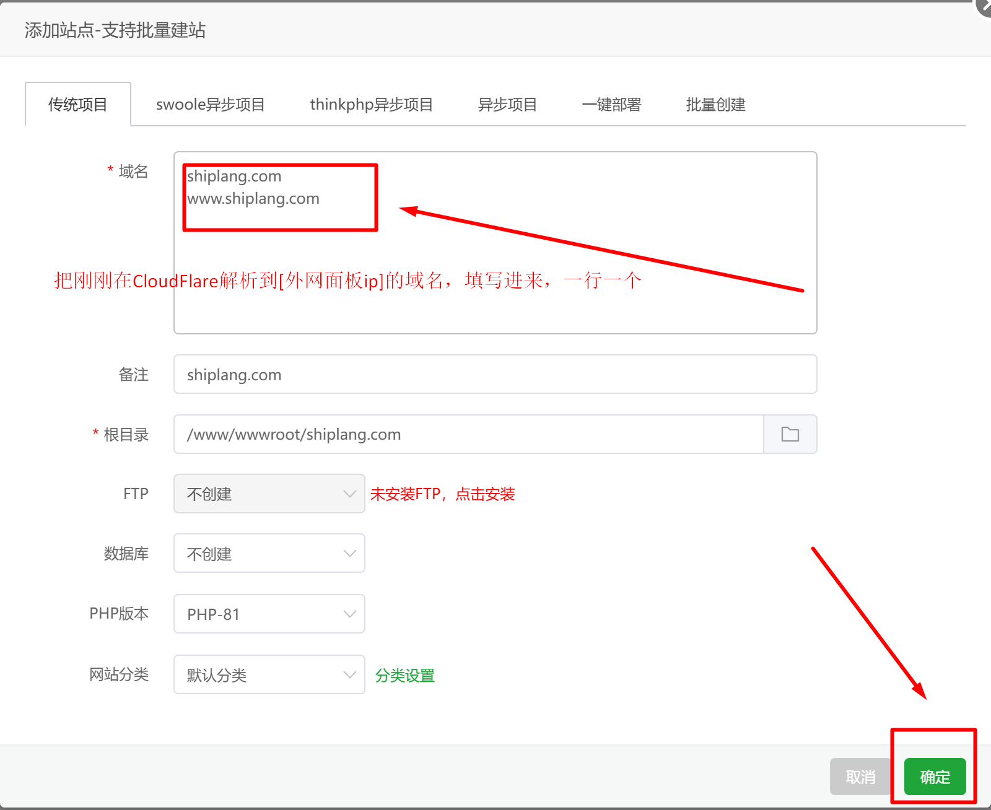Viewport: 991px width, 810px height.
Task: Open the 分类设置 link
Action: 404,676
